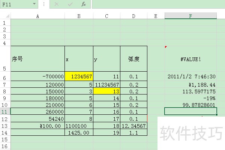Select row 4 header
The image size is (225, 150).
(4, 43)
